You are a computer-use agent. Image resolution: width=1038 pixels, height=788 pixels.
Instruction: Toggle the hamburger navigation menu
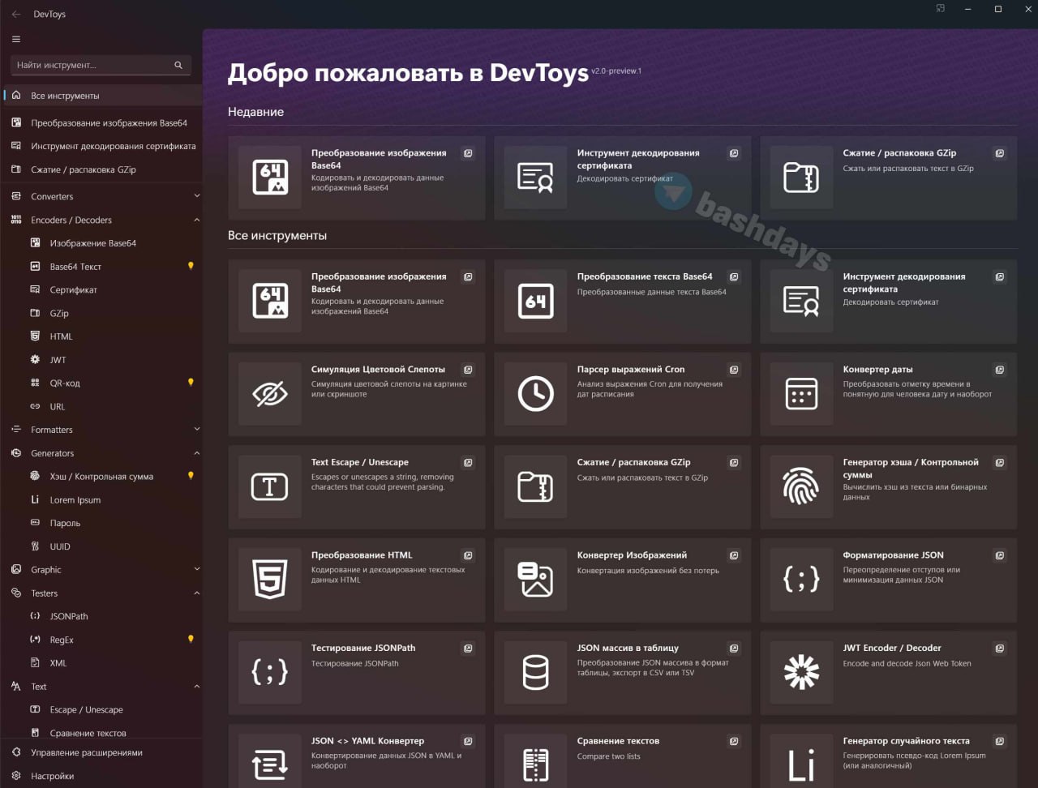(16, 39)
